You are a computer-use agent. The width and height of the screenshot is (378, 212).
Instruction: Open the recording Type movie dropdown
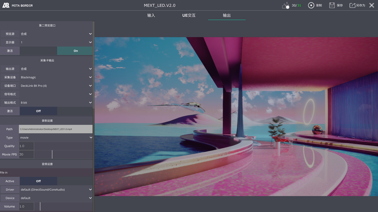[x=56, y=138]
